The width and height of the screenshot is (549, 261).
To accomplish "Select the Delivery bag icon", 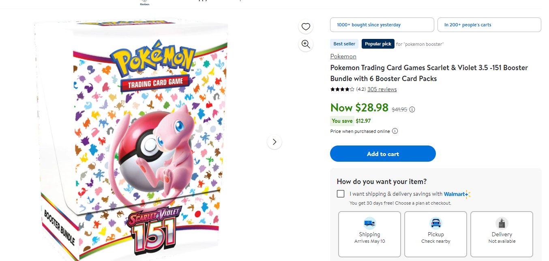I will [502, 223].
